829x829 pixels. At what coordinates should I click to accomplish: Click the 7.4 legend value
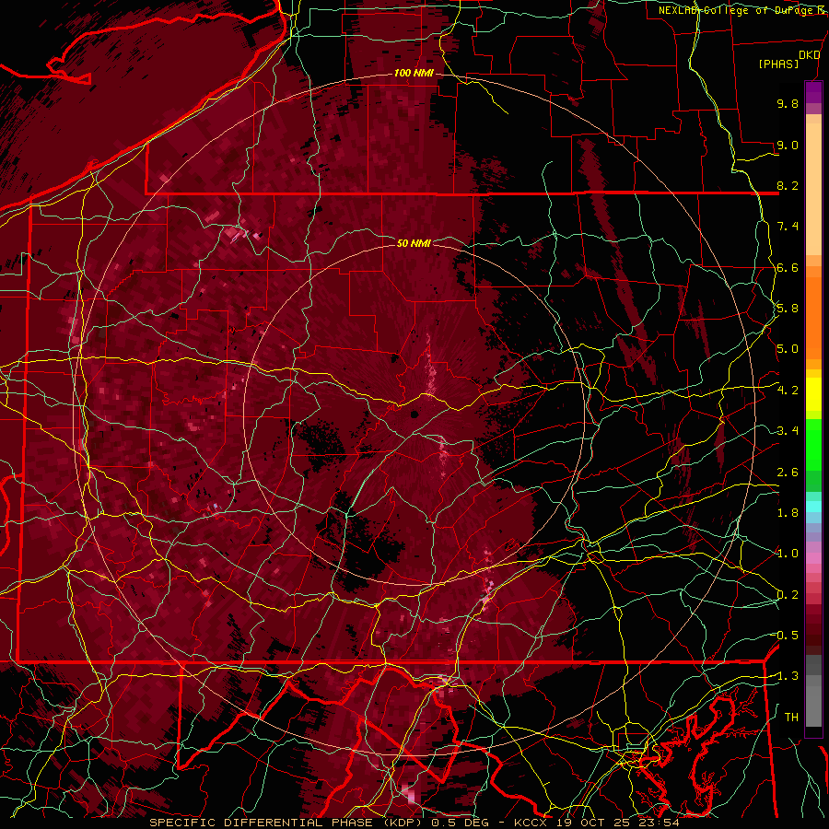pos(788,227)
